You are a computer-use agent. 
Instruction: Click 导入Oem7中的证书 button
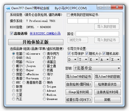click(79, 76)
